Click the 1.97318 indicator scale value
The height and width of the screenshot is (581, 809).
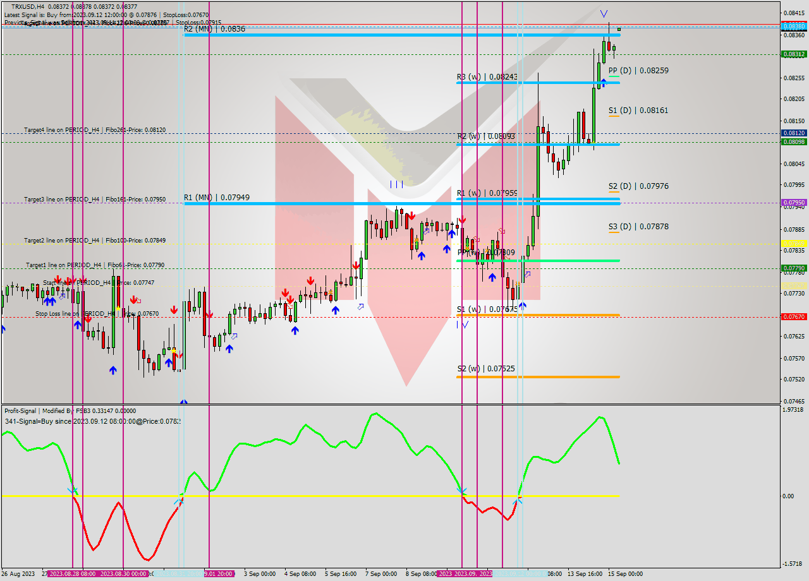(794, 410)
